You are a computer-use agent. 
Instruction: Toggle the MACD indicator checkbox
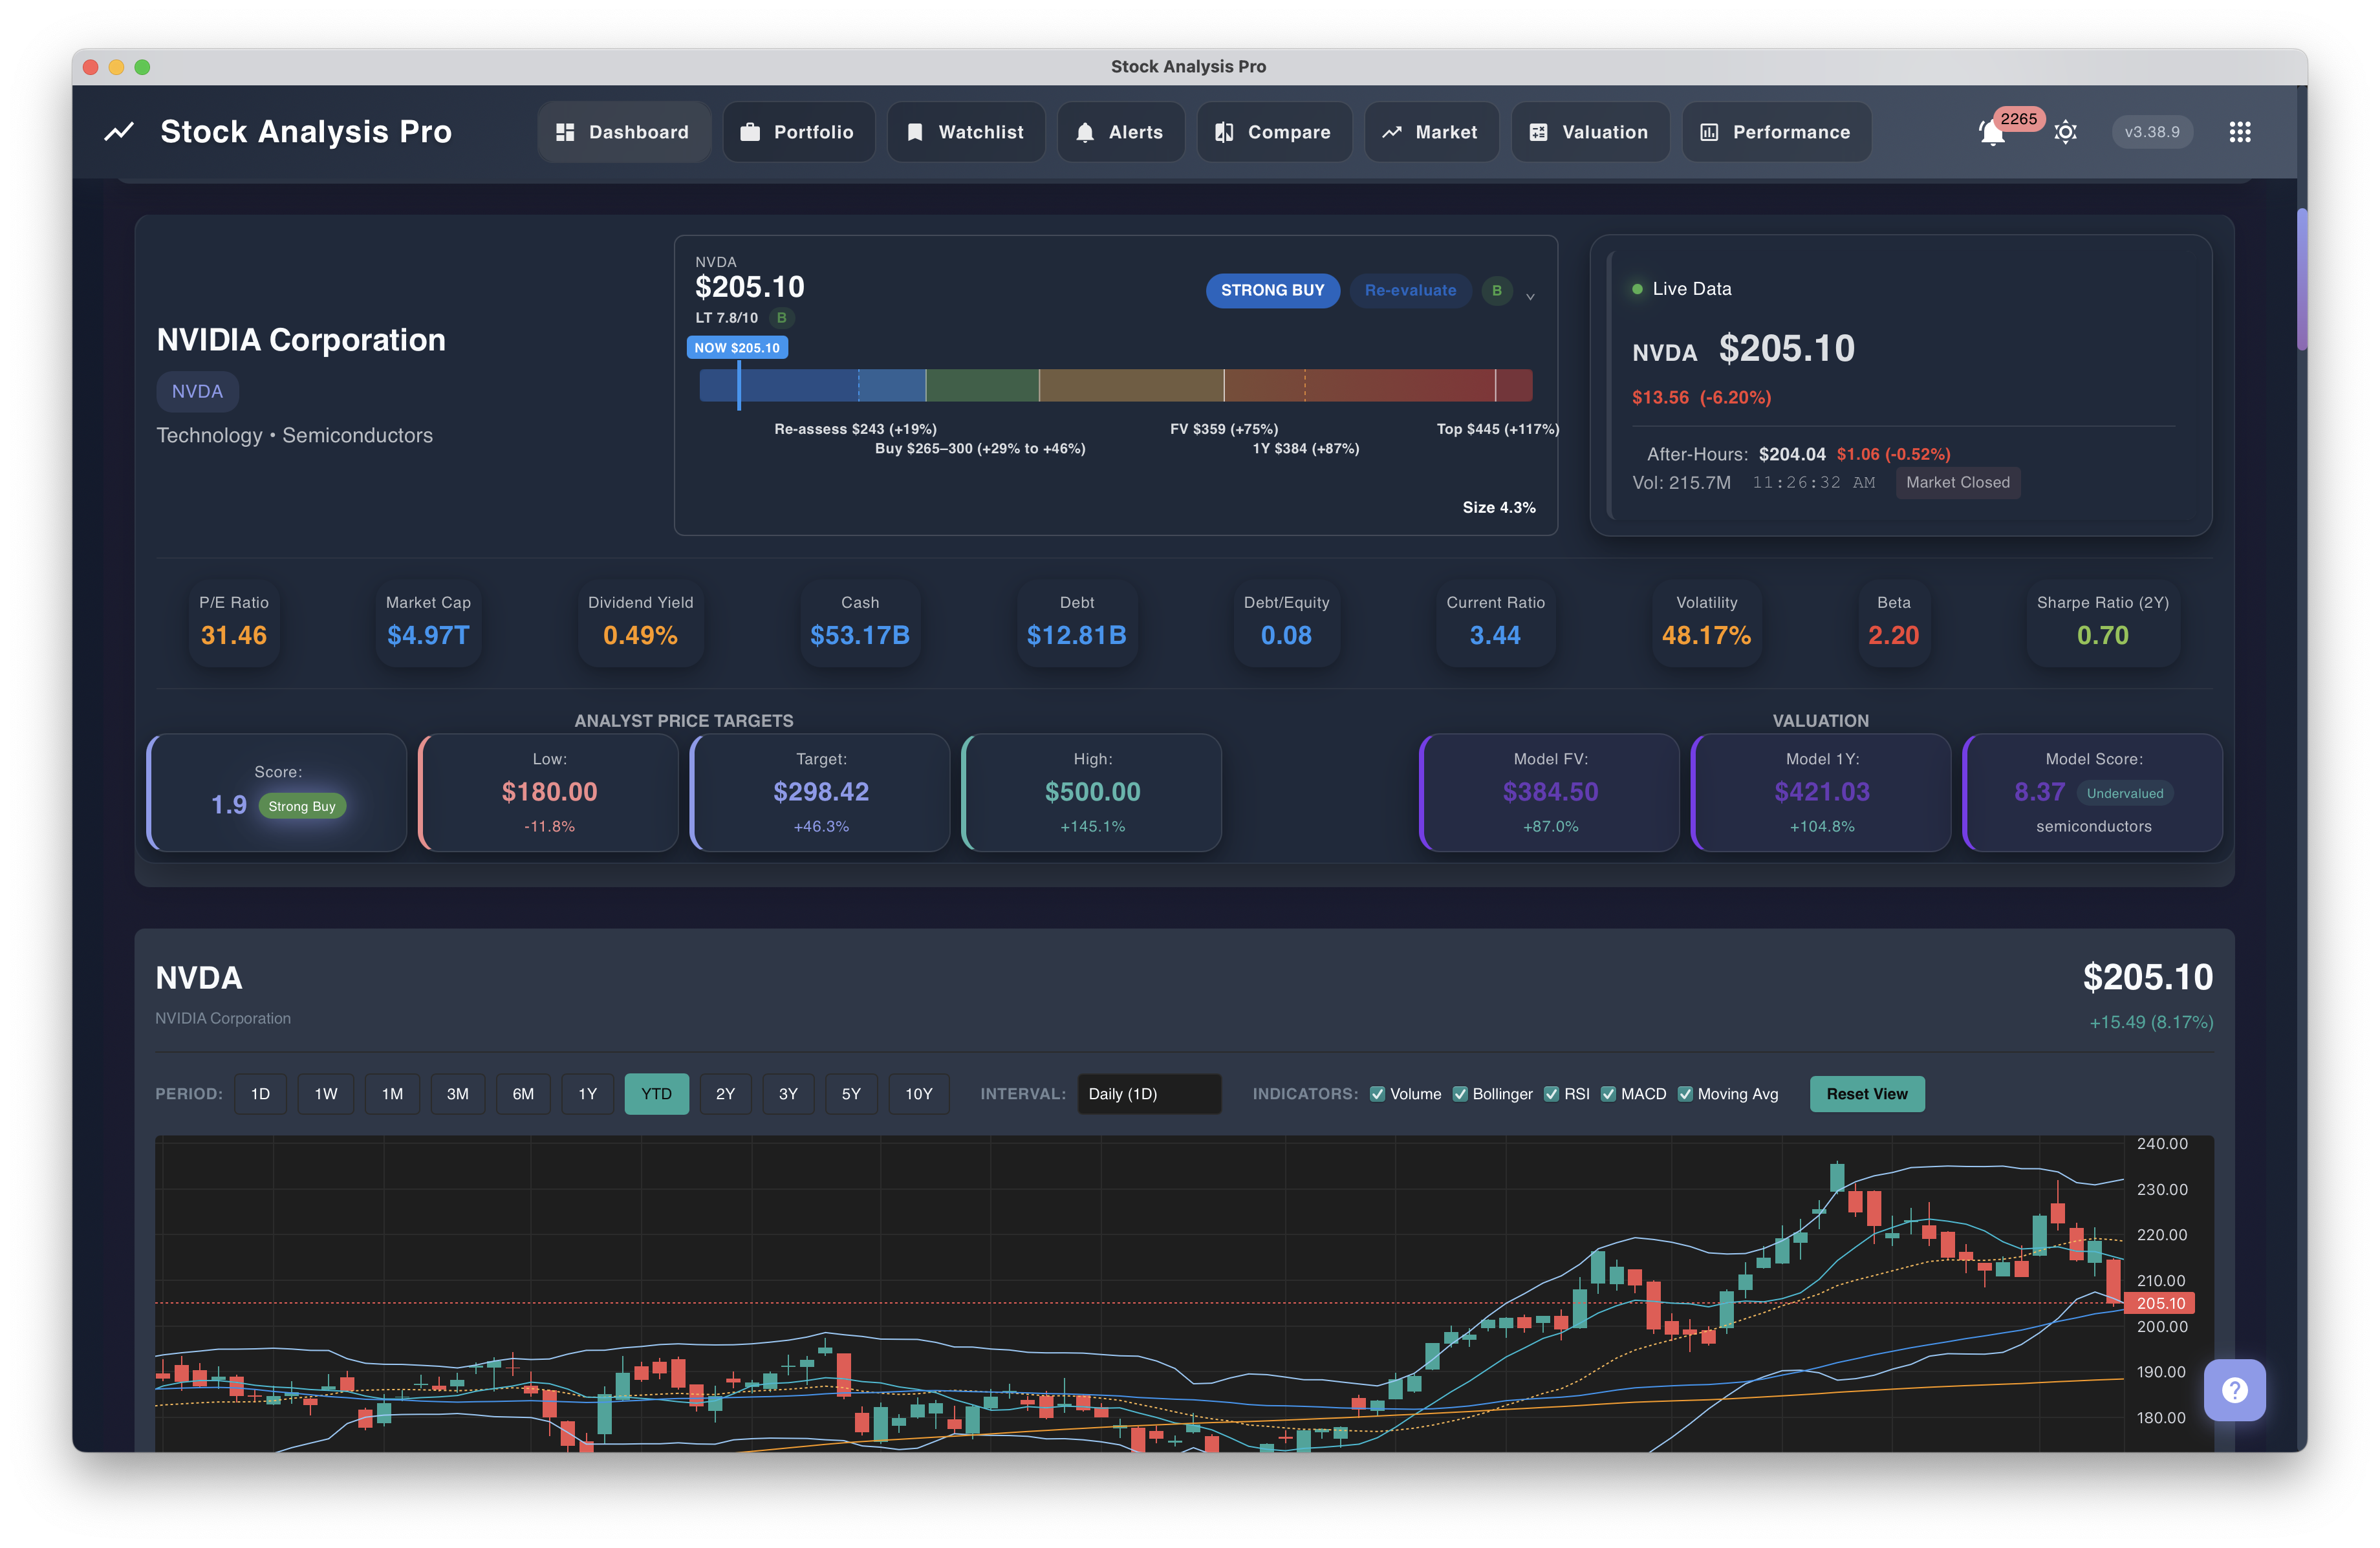point(1608,1094)
